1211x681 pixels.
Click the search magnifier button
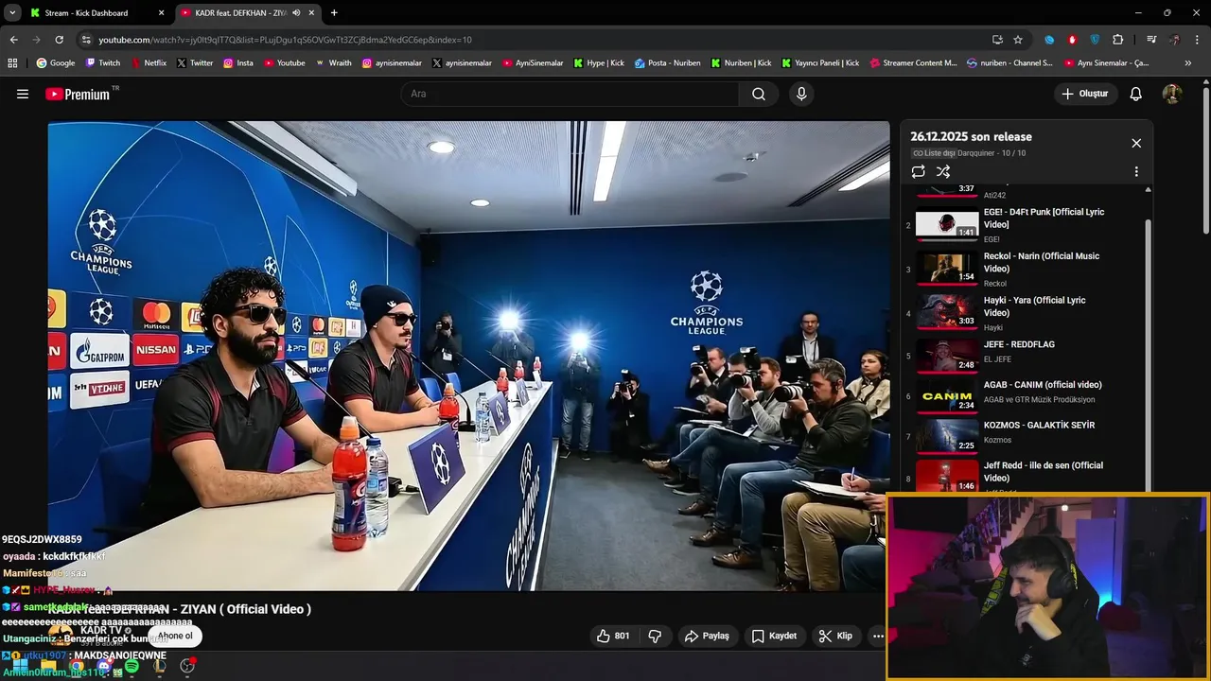(759, 94)
